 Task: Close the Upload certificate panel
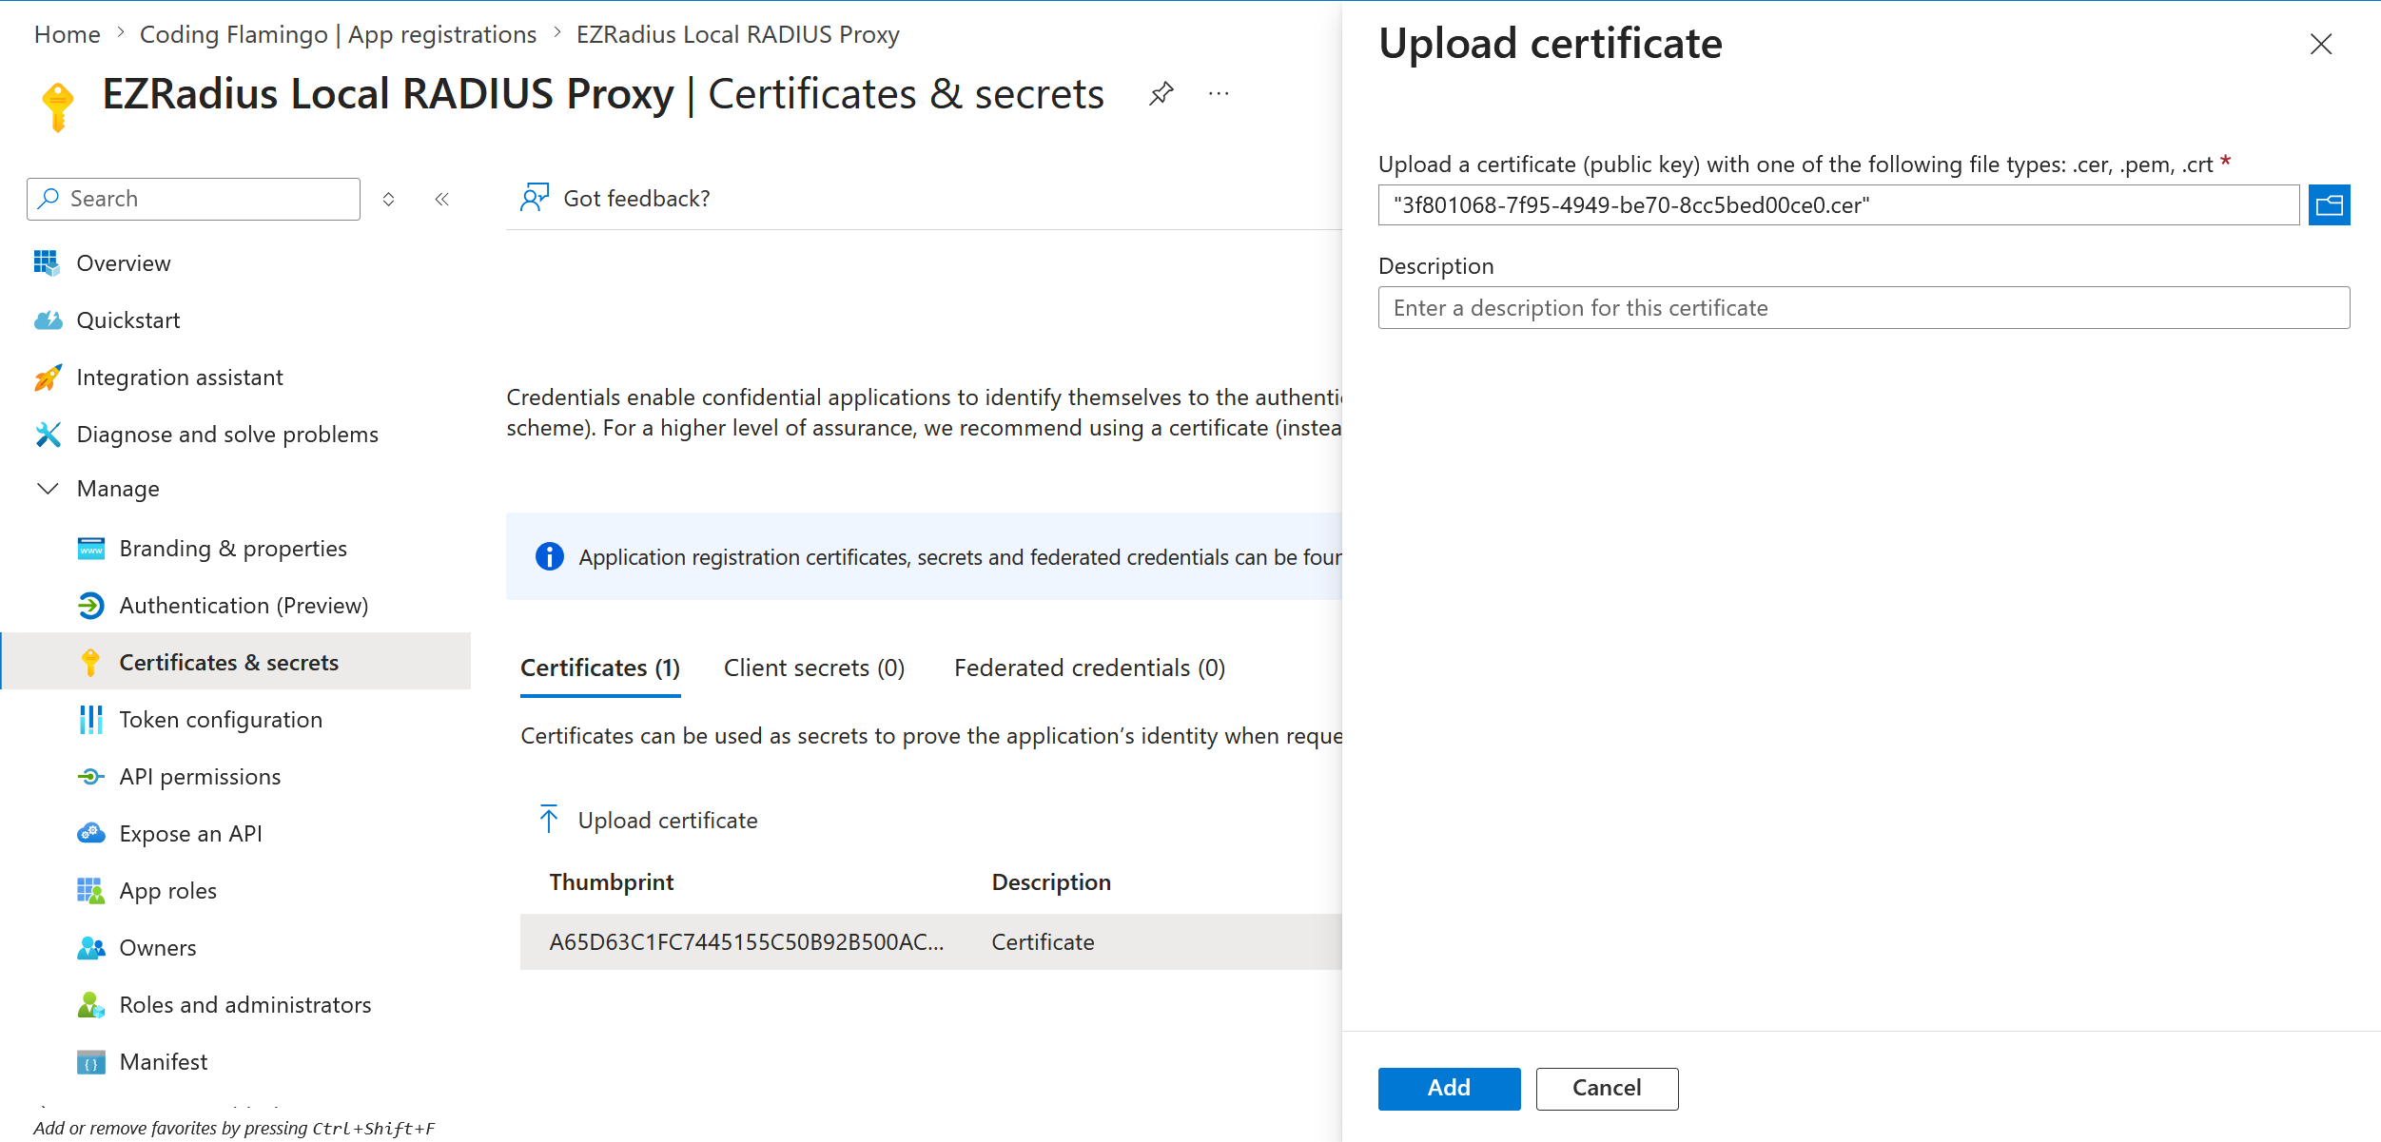(2321, 44)
